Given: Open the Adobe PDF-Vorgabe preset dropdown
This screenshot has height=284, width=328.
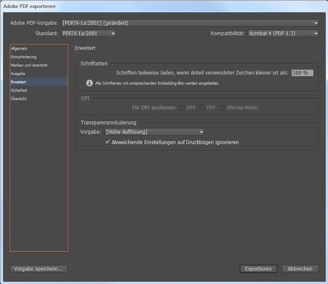Looking at the screenshot, I should (190, 23).
